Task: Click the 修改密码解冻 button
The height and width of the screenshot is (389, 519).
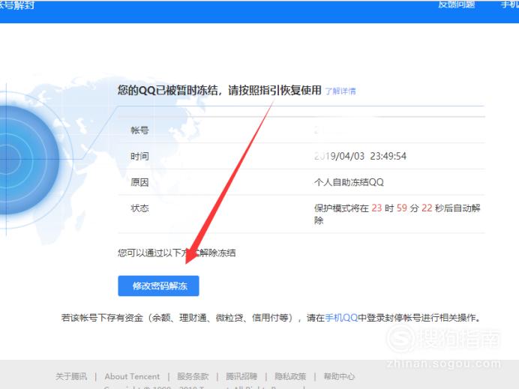Action: [158, 286]
